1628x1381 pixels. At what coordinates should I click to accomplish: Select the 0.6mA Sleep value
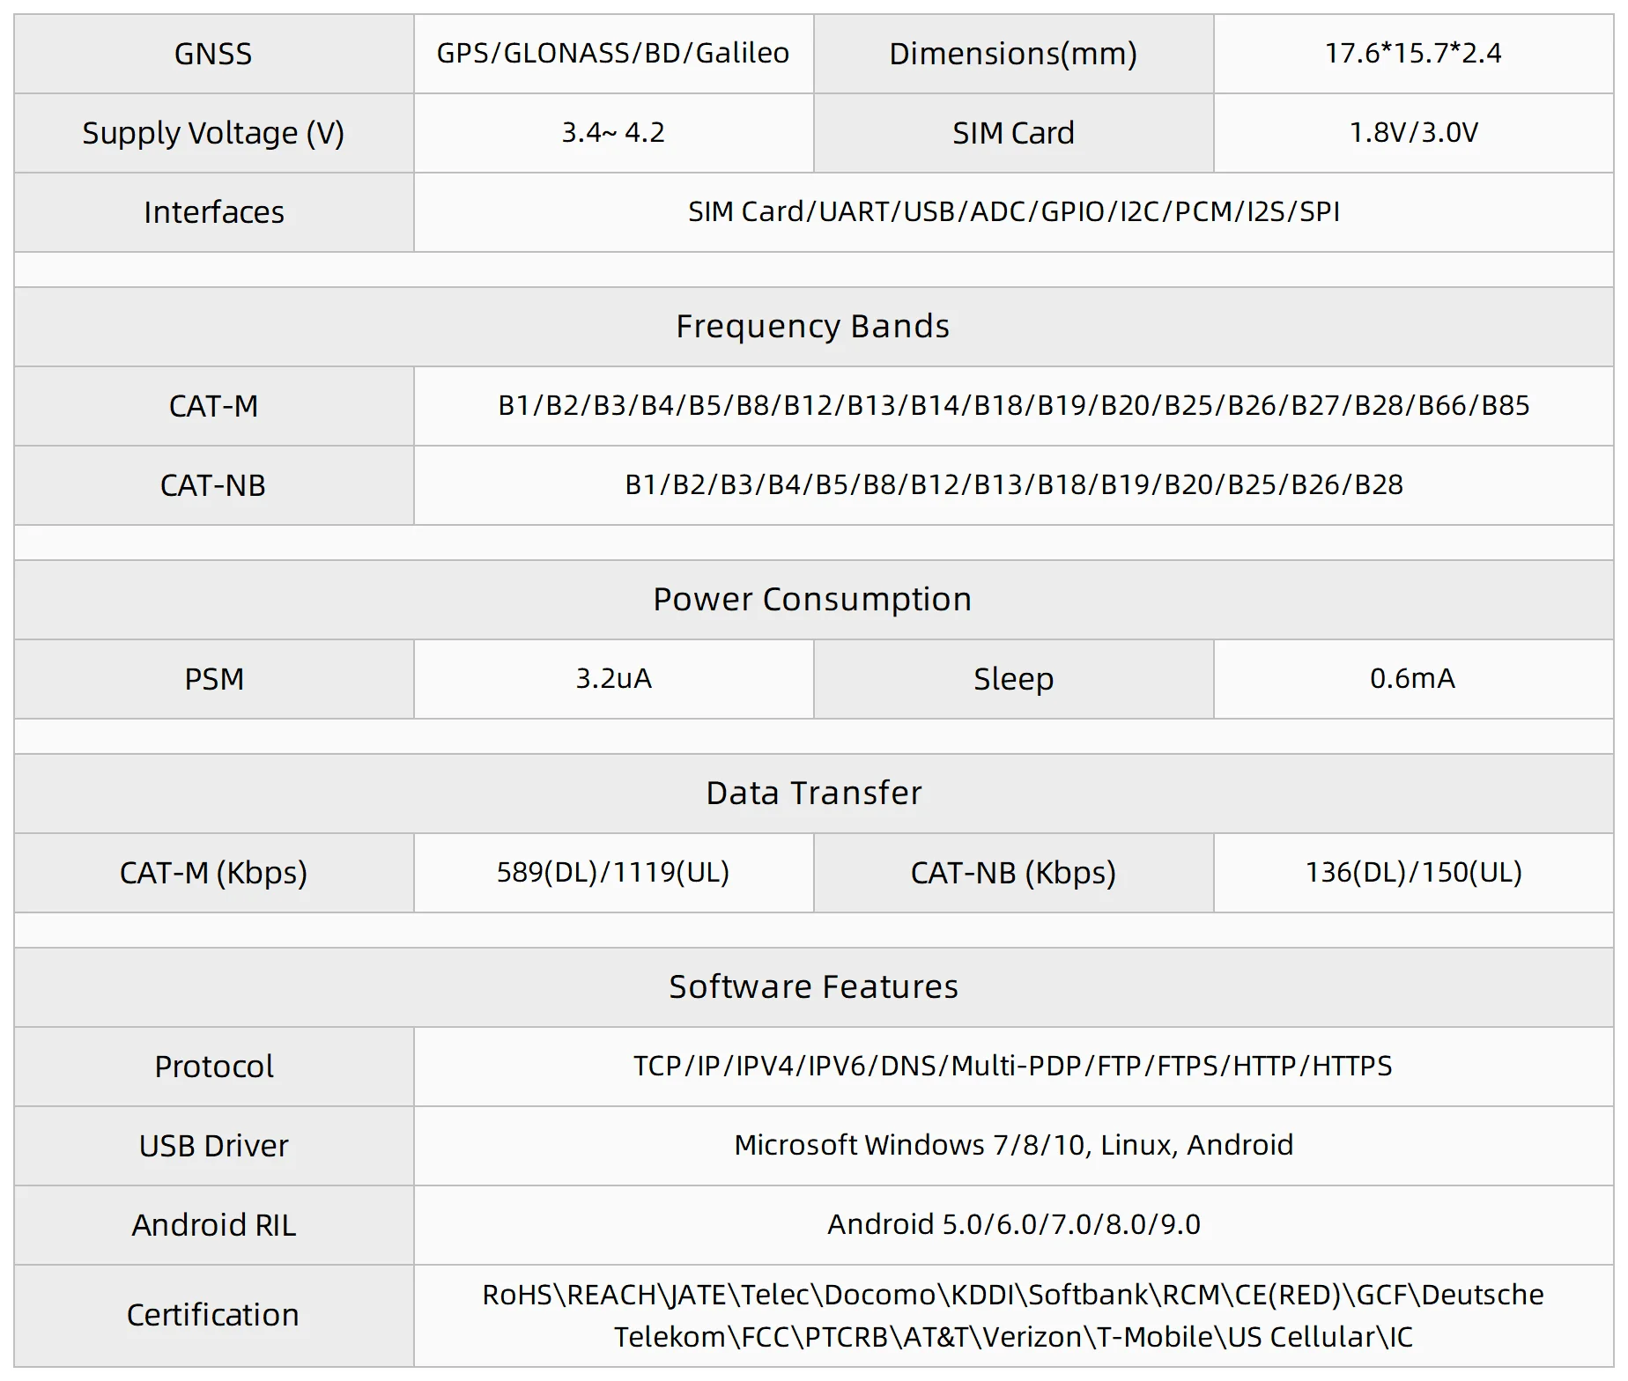tap(1413, 679)
